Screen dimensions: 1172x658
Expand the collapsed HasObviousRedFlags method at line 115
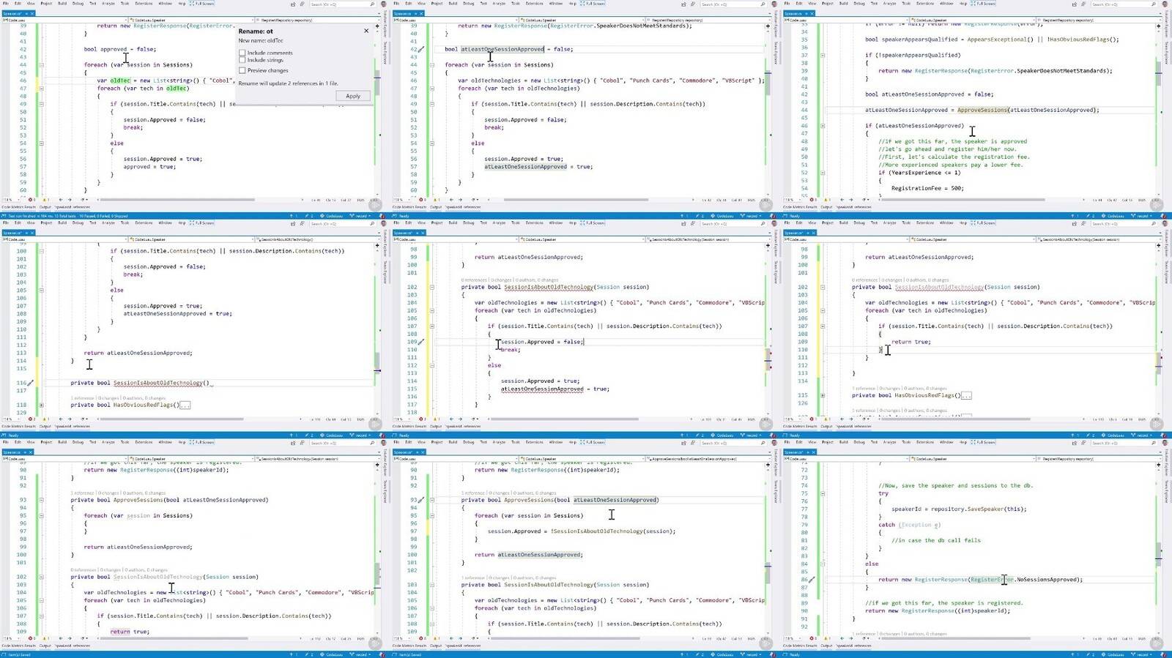823,395
